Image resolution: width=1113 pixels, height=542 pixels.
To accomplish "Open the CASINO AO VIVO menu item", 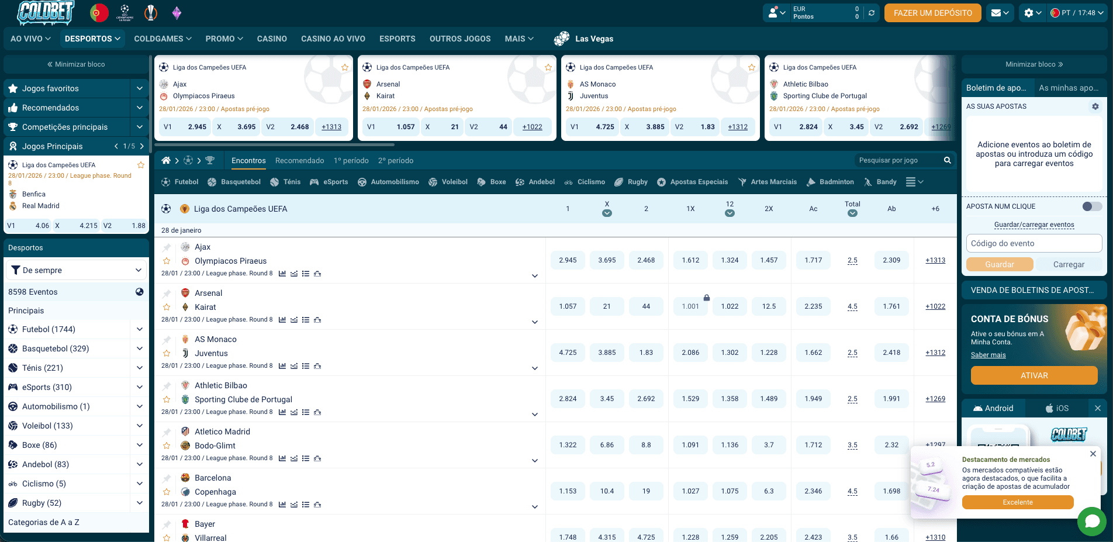I will tap(333, 39).
